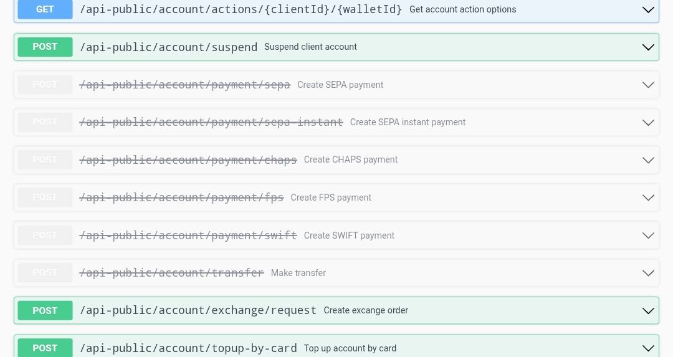Expand the Create SWIFT payment chevron
This screenshot has height=357, width=673.
(648, 236)
